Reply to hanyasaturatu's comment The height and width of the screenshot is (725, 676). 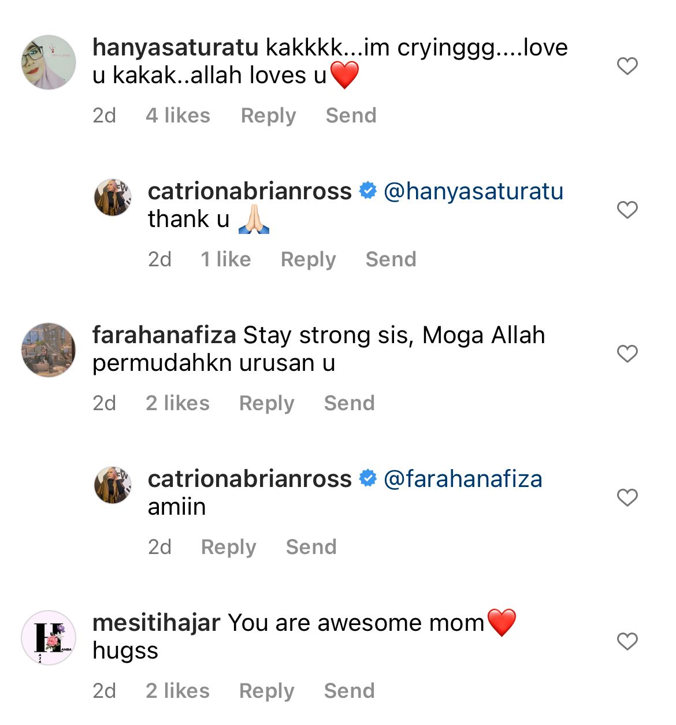pos(268,116)
